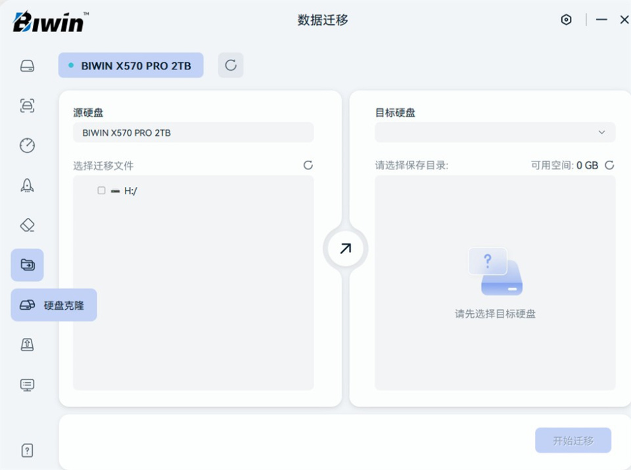Click the 数据迁移 window title
The width and height of the screenshot is (631, 470).
click(x=323, y=20)
